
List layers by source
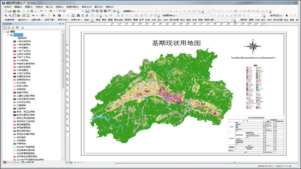click(9, 28)
